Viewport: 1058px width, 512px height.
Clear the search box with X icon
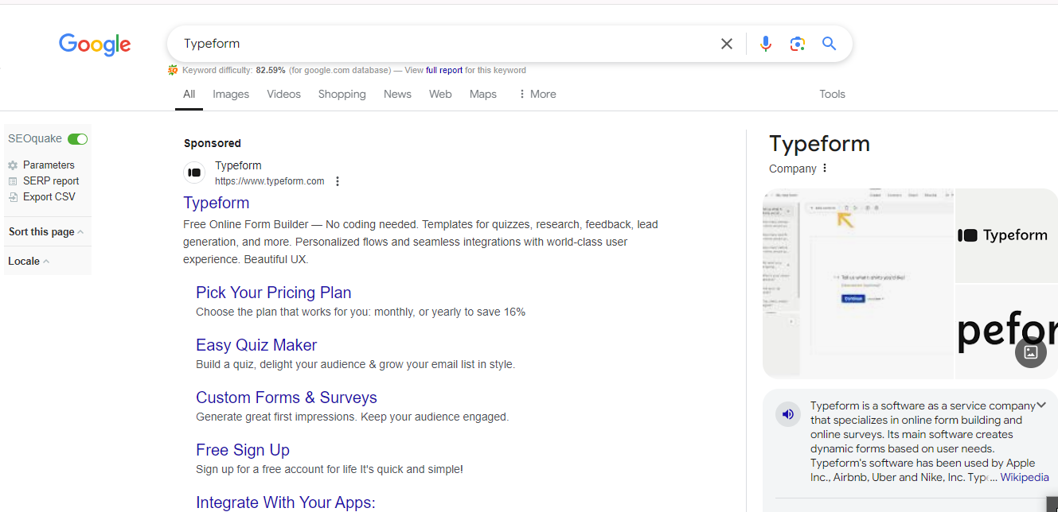[726, 44]
